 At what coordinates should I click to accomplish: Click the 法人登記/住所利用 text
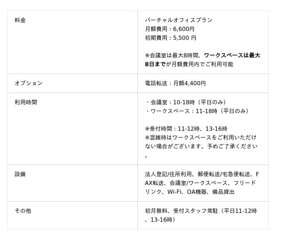[168, 174]
